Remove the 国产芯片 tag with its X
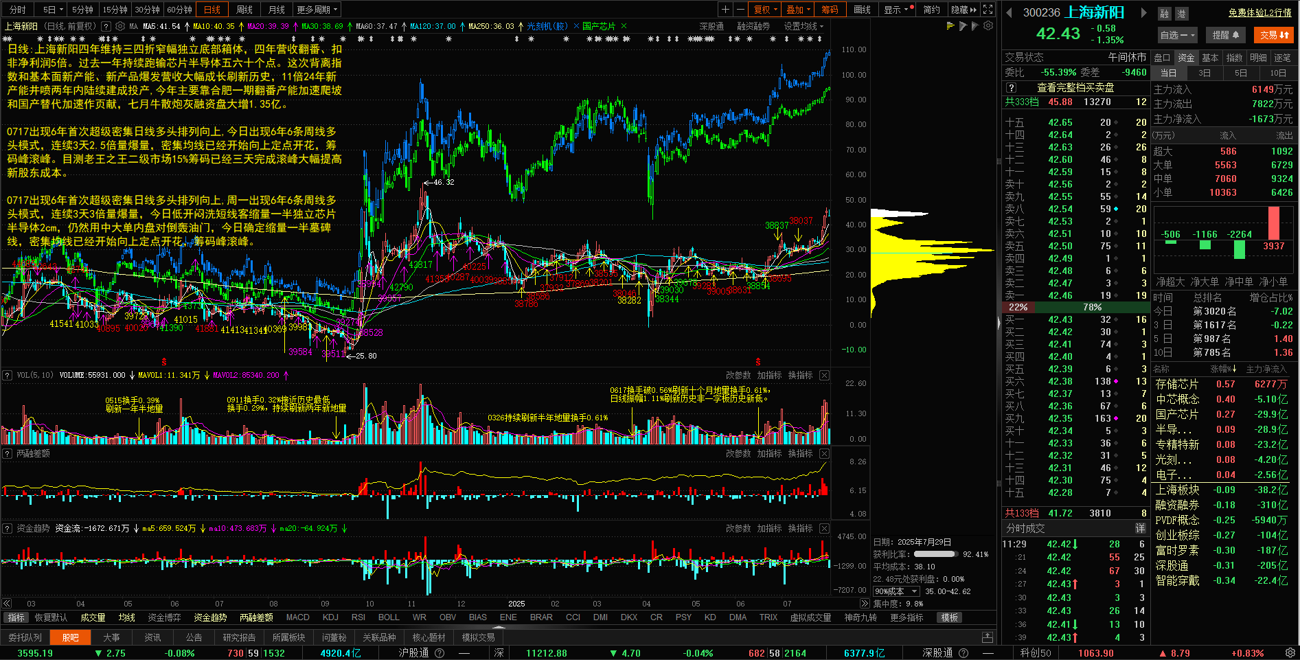 [x=624, y=26]
